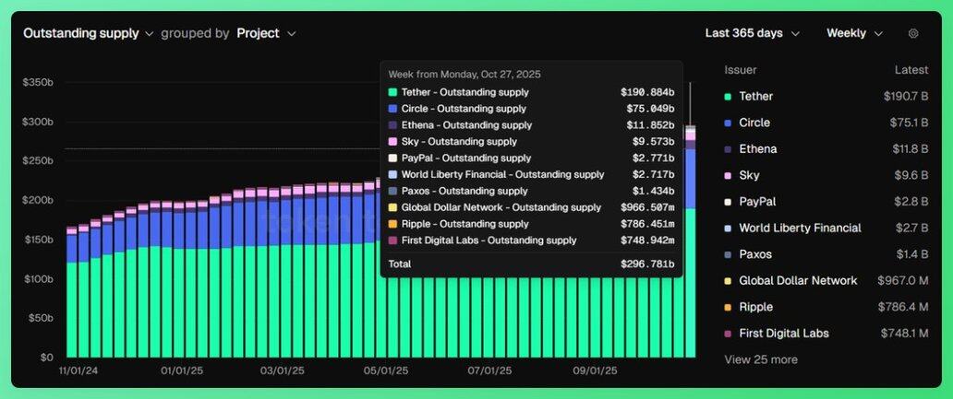Click the Latest column header
The height and width of the screenshot is (399, 953).
(911, 70)
